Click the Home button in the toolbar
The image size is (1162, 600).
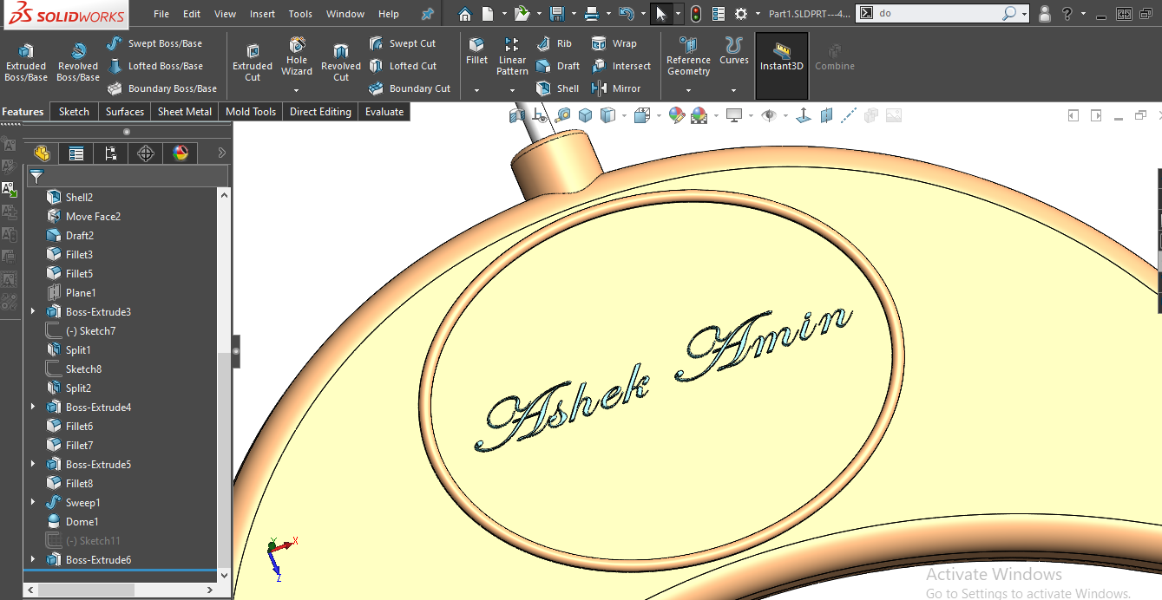(x=465, y=14)
